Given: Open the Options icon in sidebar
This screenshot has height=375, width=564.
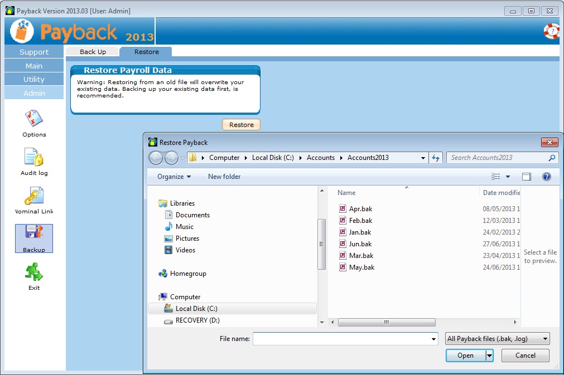Looking at the screenshot, I should (x=34, y=119).
